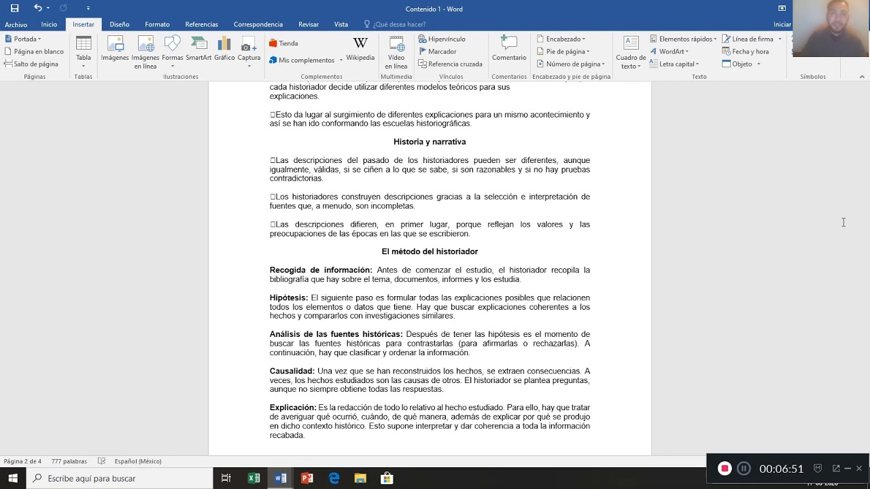Open the Archivo menu

[16, 24]
